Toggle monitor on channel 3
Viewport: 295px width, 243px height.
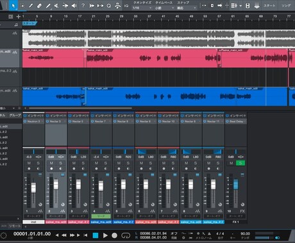click(83, 169)
